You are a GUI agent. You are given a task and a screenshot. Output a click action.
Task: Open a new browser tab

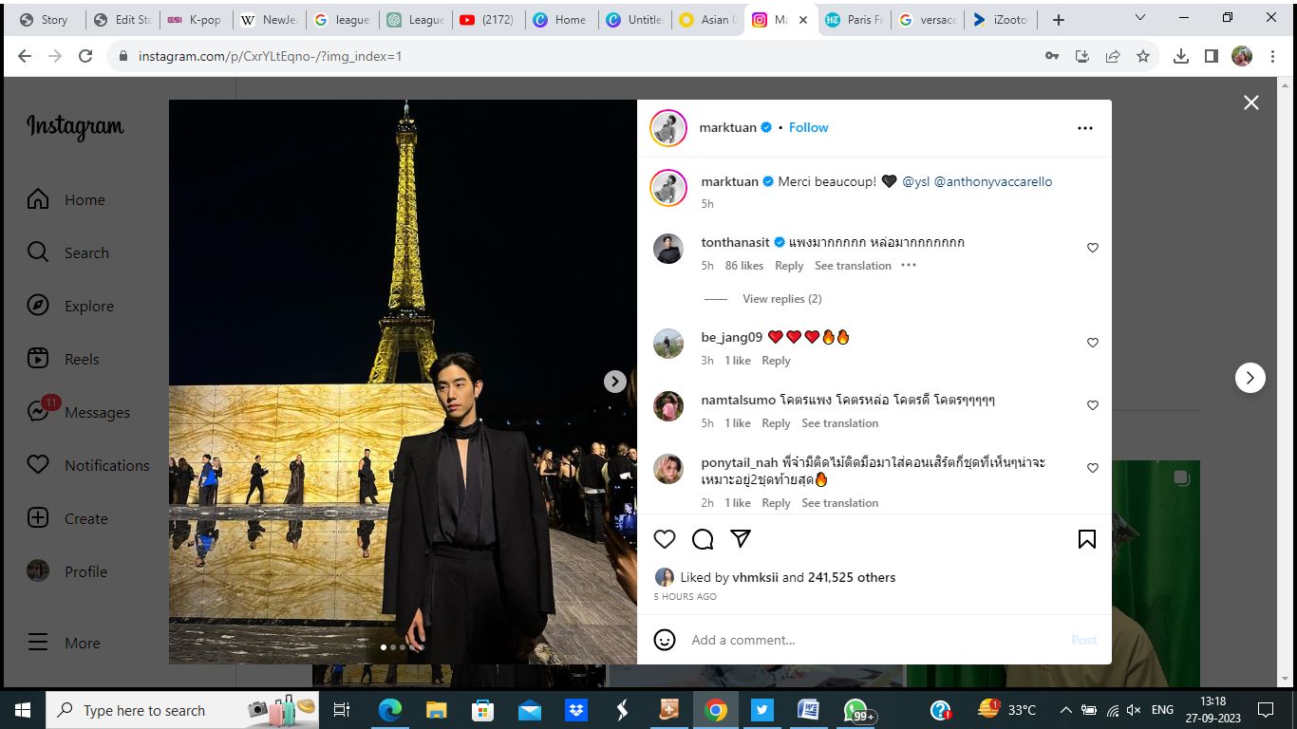(x=1059, y=19)
